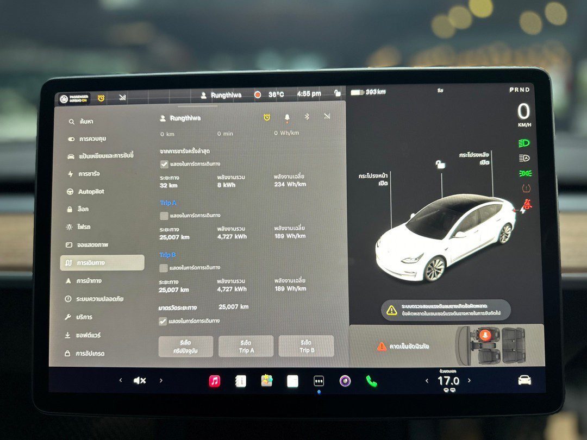Tap the tire pressure sensor fault warning banner
This screenshot has width=587, height=440.
tap(446, 310)
